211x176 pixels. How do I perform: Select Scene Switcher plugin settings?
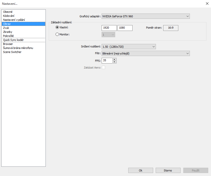(x=12, y=52)
